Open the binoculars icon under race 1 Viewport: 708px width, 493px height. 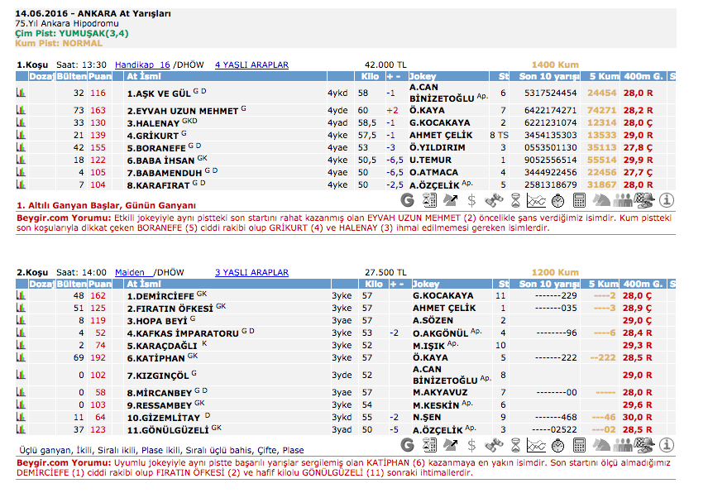[493, 199]
